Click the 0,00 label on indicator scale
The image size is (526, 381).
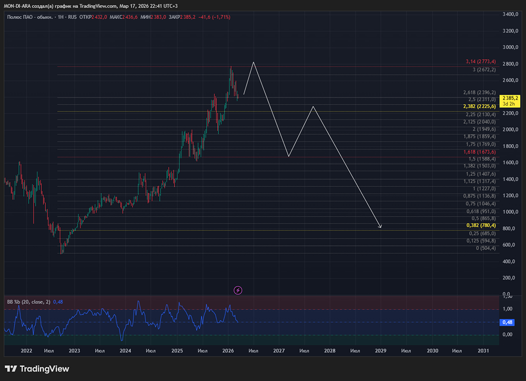pos(508,334)
